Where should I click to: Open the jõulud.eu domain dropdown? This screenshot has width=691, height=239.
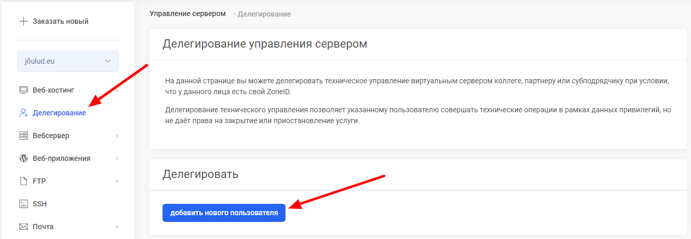tap(67, 61)
